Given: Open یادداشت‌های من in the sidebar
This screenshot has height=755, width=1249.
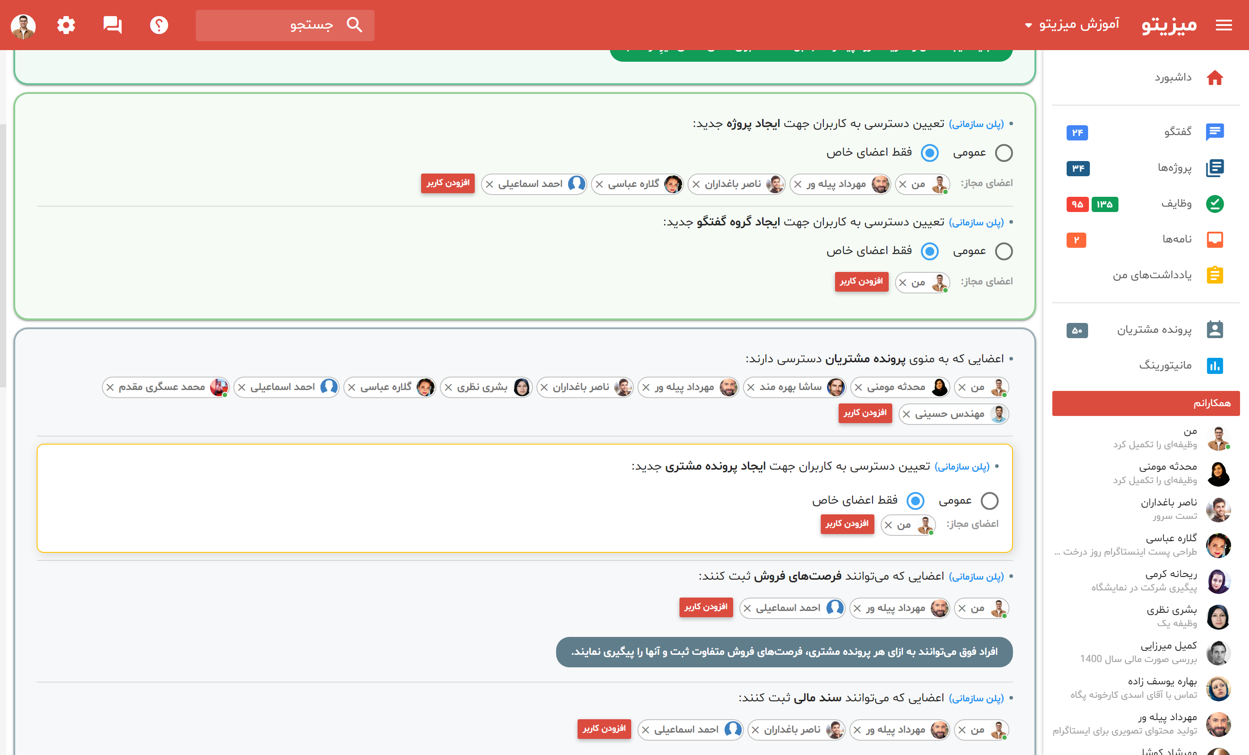Looking at the screenshot, I should [x=1146, y=275].
